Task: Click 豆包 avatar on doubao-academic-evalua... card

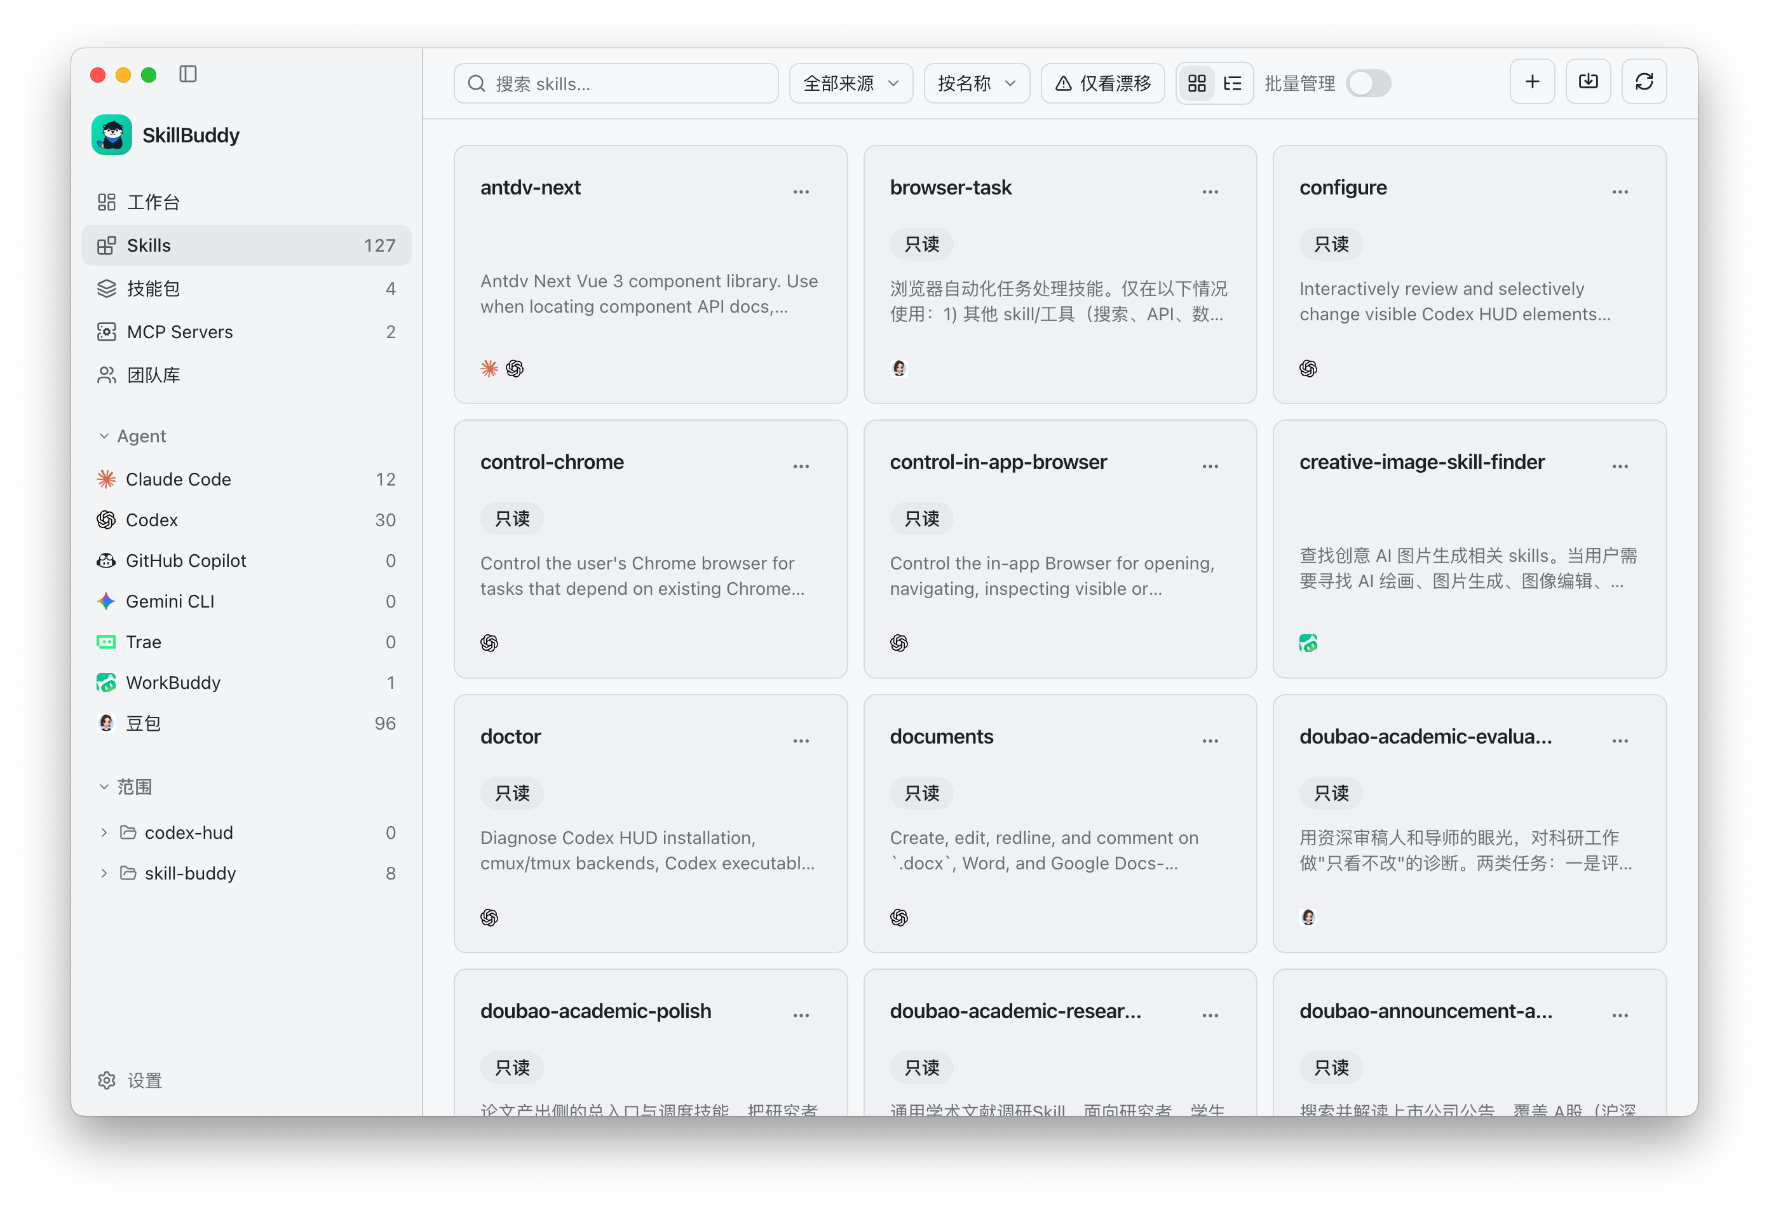Action: (1308, 918)
